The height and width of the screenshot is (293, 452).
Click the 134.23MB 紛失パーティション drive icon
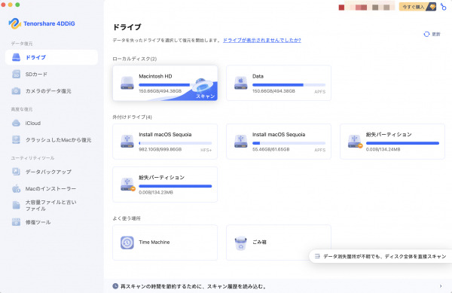[x=128, y=185]
